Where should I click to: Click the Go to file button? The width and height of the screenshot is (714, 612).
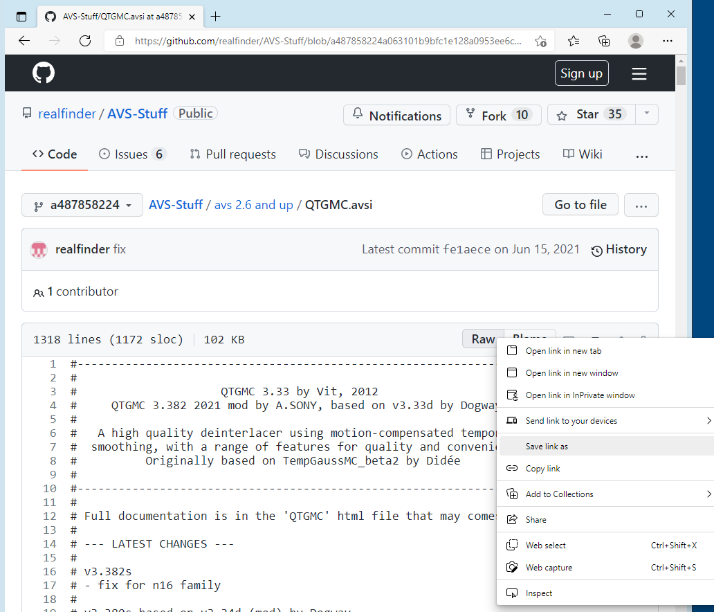[580, 205]
